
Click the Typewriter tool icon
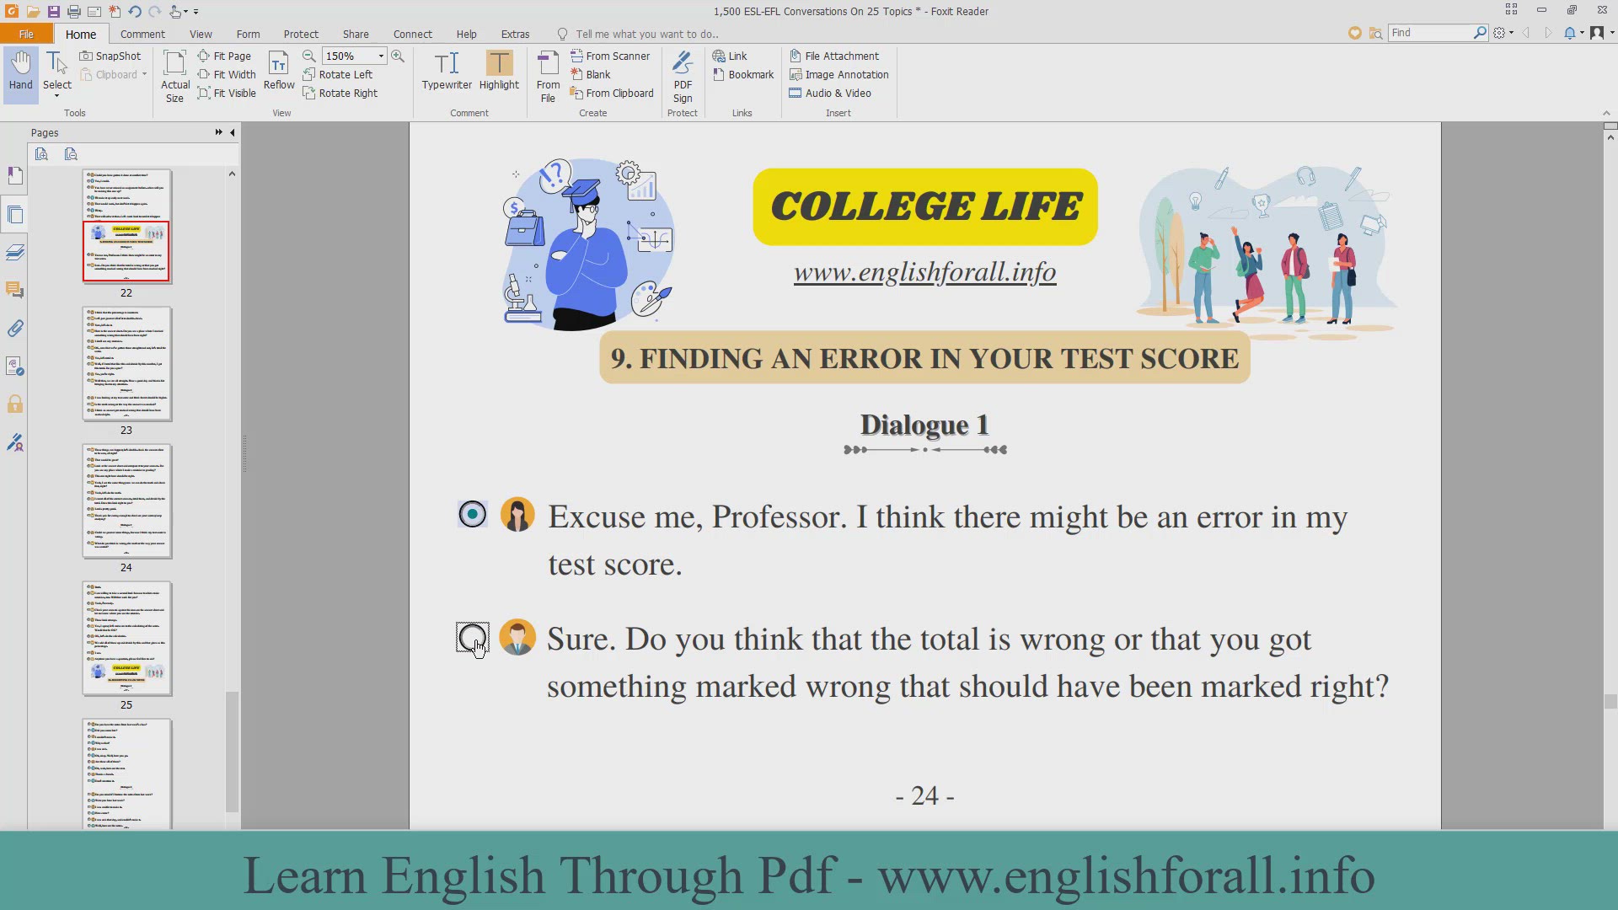[447, 64]
